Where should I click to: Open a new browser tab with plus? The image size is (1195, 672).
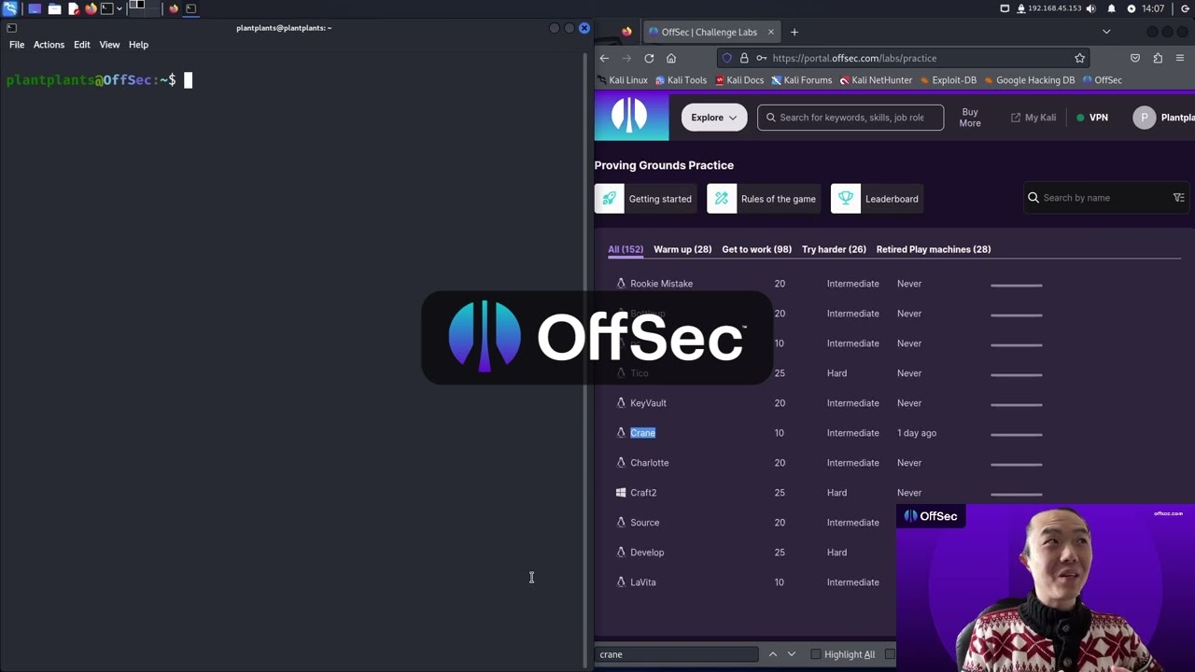click(794, 32)
